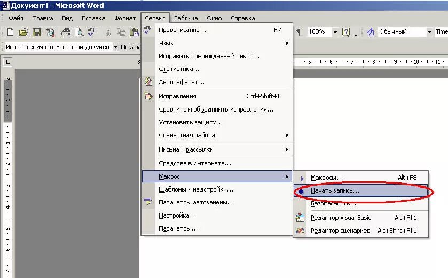
Task: Expand toolbar options arrow after Help
Action: (x=356, y=35)
